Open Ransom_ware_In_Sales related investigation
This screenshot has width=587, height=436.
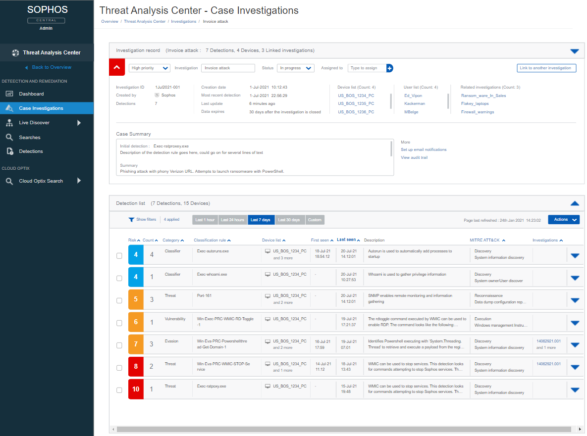point(483,96)
